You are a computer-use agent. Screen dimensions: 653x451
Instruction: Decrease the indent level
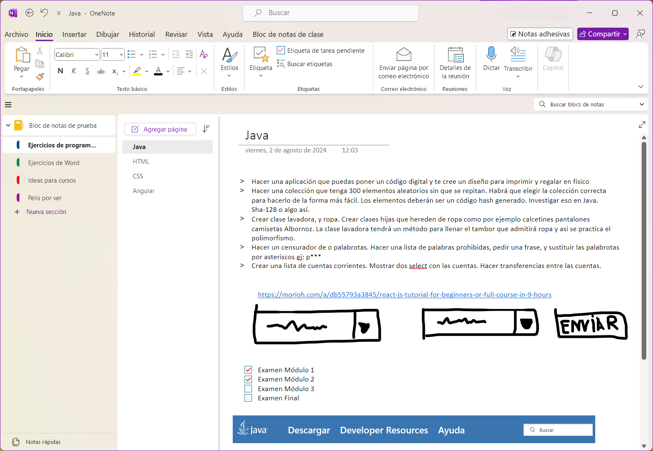pos(176,54)
